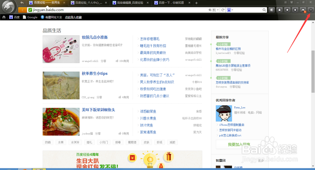Click the 0有用 thumbs-up icon
Image resolution: width=315 pixels, height=170 pixels.
[120, 133]
